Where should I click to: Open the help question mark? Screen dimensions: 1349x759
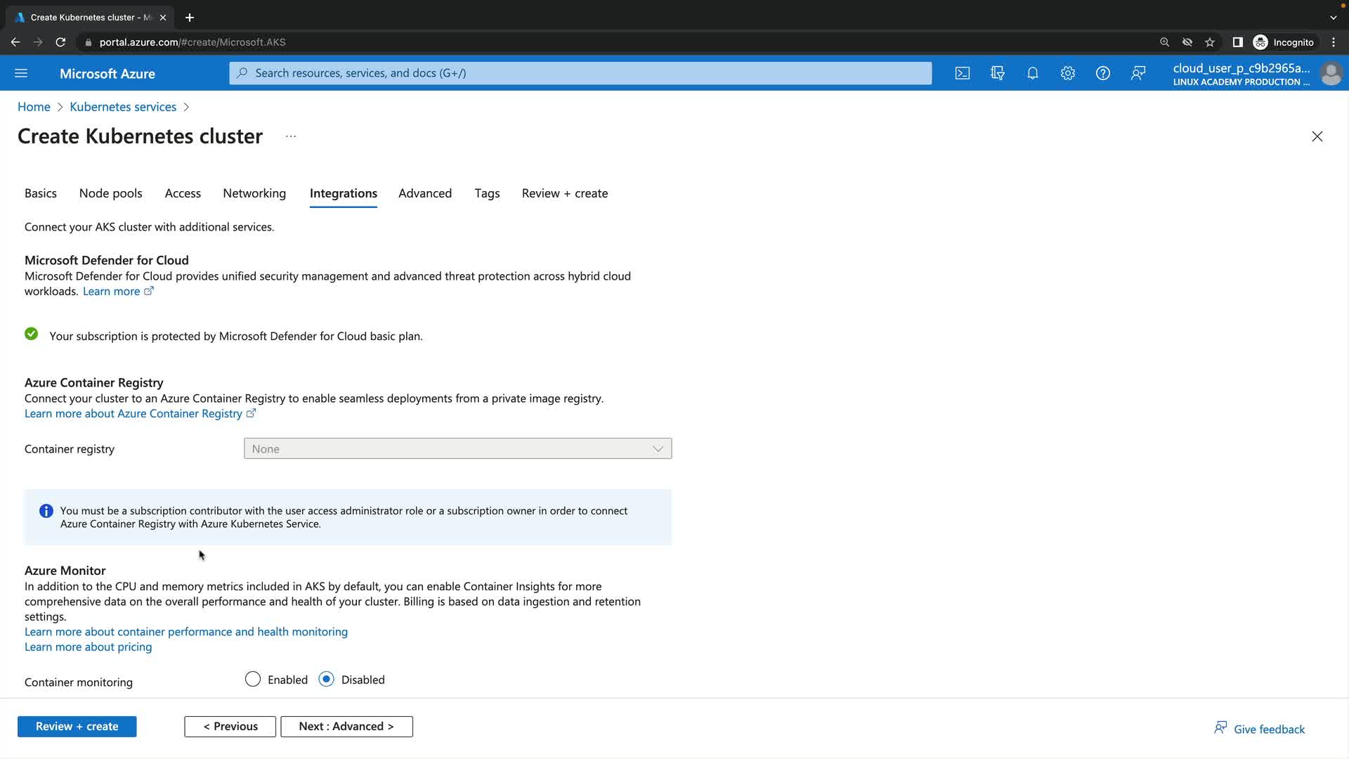coord(1103,73)
